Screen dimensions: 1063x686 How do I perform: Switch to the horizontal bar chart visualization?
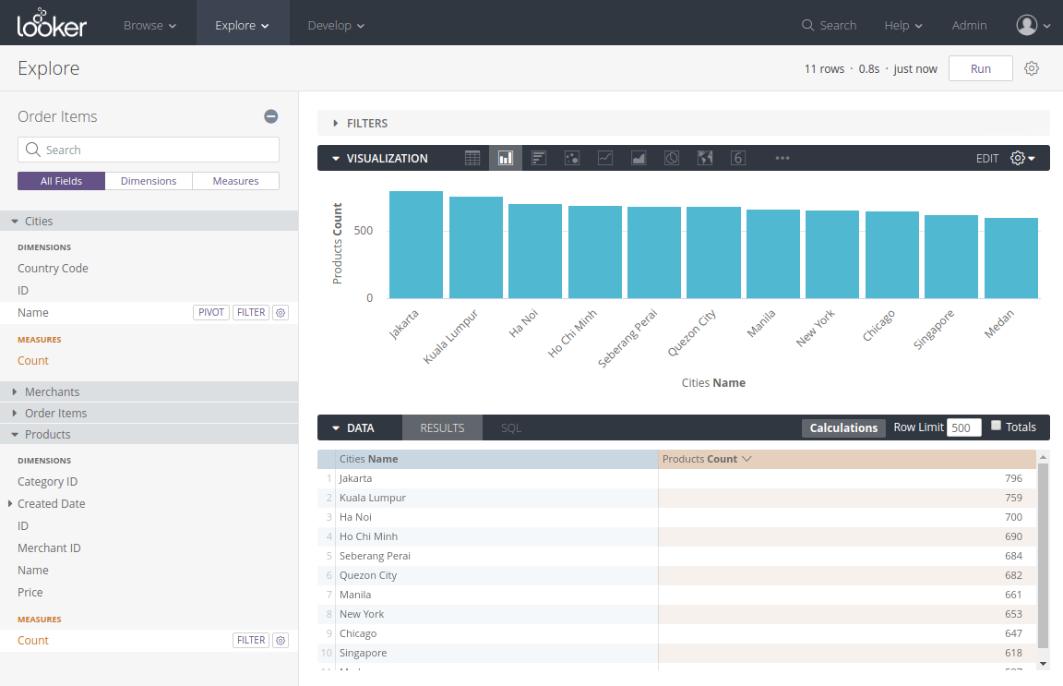point(538,157)
